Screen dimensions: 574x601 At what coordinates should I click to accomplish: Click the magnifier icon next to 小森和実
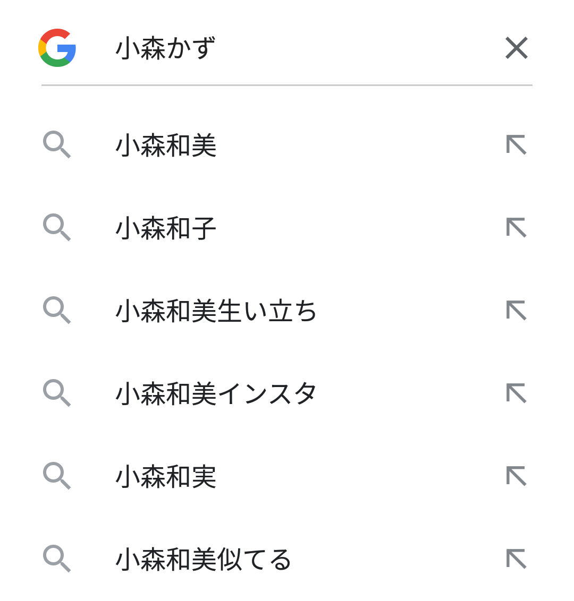point(57,476)
